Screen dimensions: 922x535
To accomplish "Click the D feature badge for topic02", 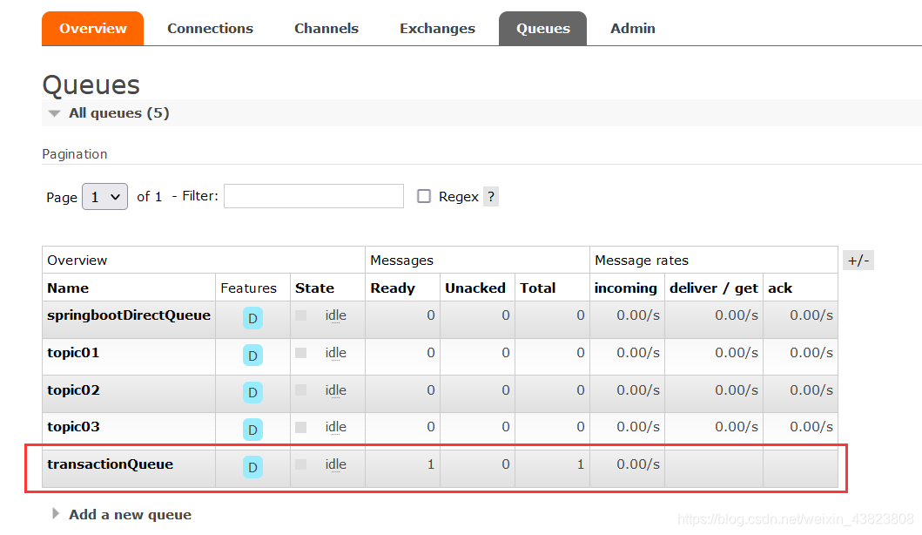I will 252,393.
